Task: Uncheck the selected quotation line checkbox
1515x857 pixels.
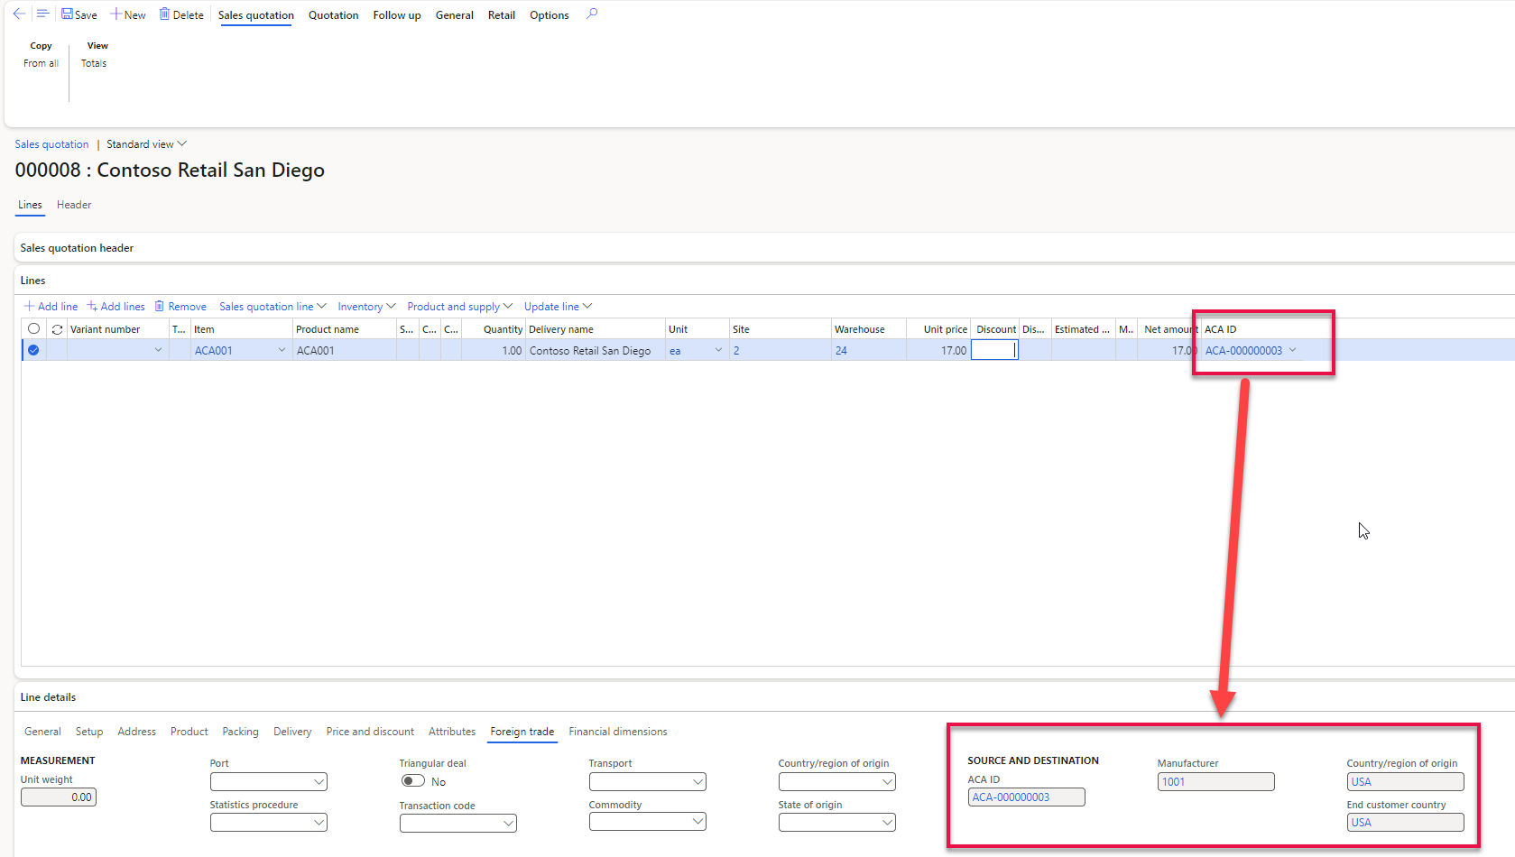Action: click(33, 350)
